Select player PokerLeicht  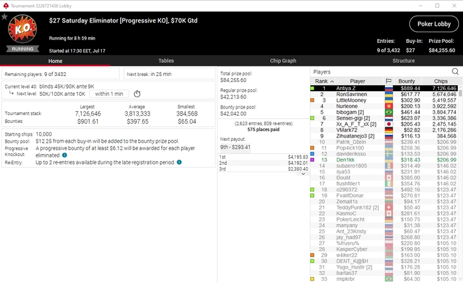point(384,220)
